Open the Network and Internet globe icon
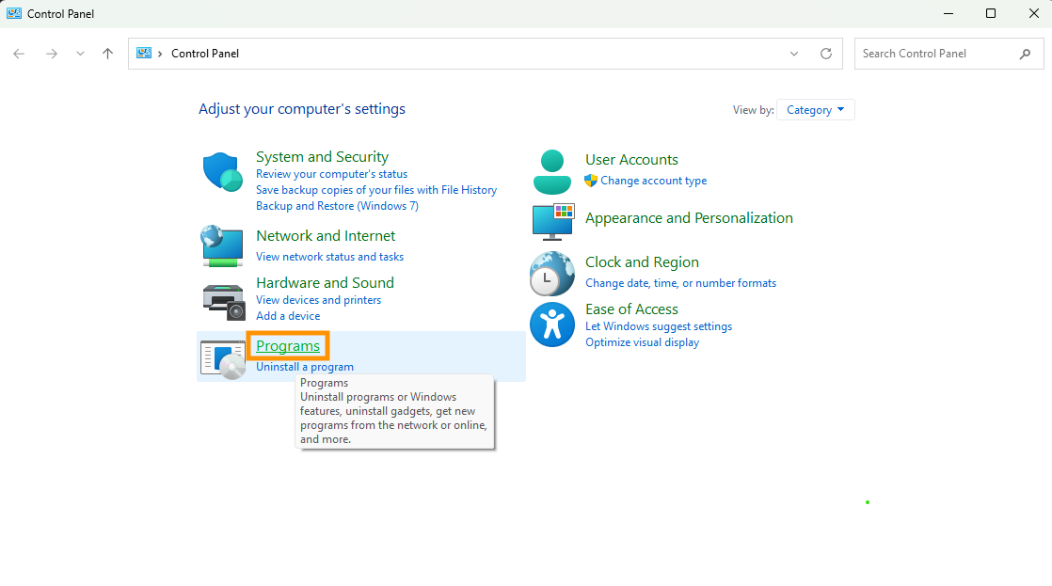 (x=222, y=246)
